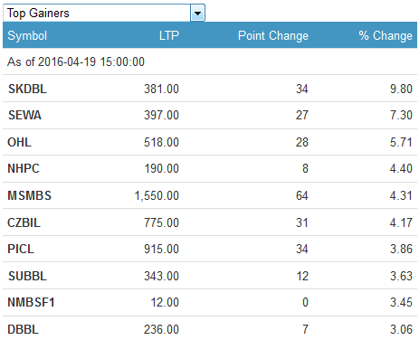Viewport: 419px width, 340px height.
Task: Open the Top Gainers dropdown arrow
Action: point(197,13)
